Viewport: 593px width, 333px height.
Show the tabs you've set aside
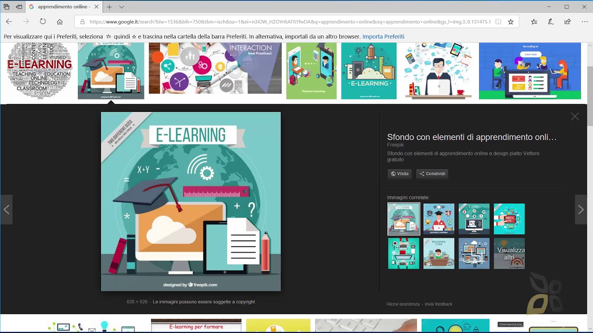pyautogui.click(x=6, y=7)
